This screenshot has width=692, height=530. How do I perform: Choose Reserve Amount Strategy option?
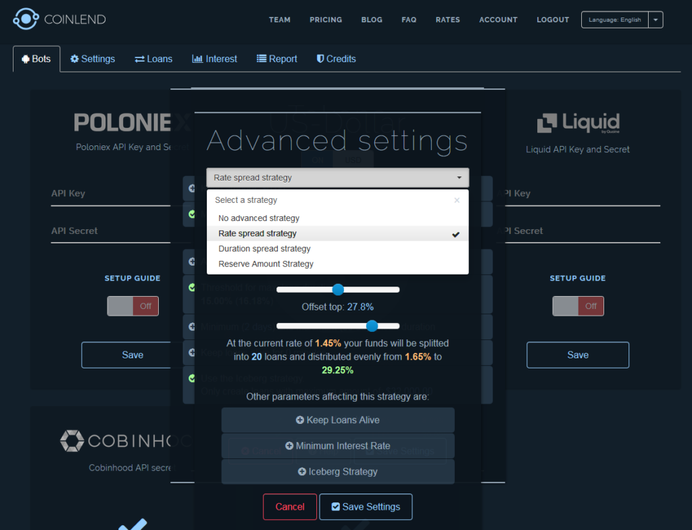pos(338,264)
